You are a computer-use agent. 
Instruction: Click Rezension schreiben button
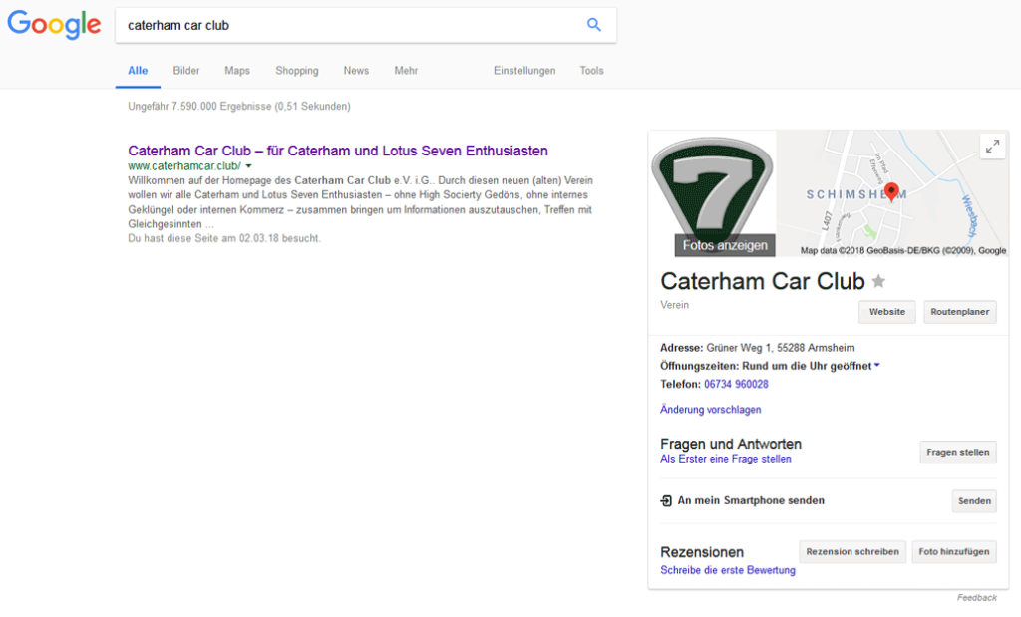(x=852, y=552)
